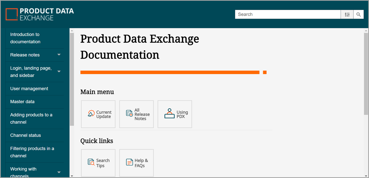369x178 pixels.
Task: Click the main page vertical scrollbar thumb
Action: tap(366, 73)
